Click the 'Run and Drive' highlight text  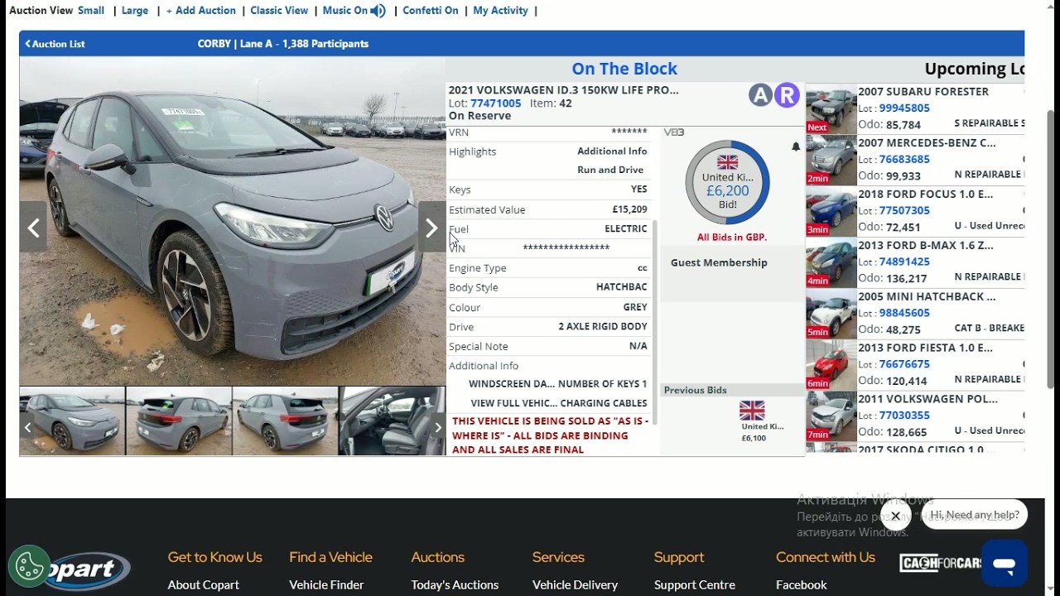pos(610,170)
